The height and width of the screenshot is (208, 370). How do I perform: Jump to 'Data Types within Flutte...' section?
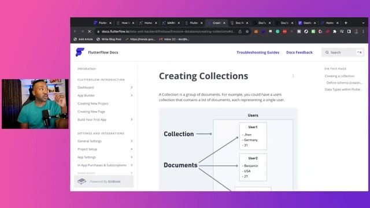(x=343, y=90)
